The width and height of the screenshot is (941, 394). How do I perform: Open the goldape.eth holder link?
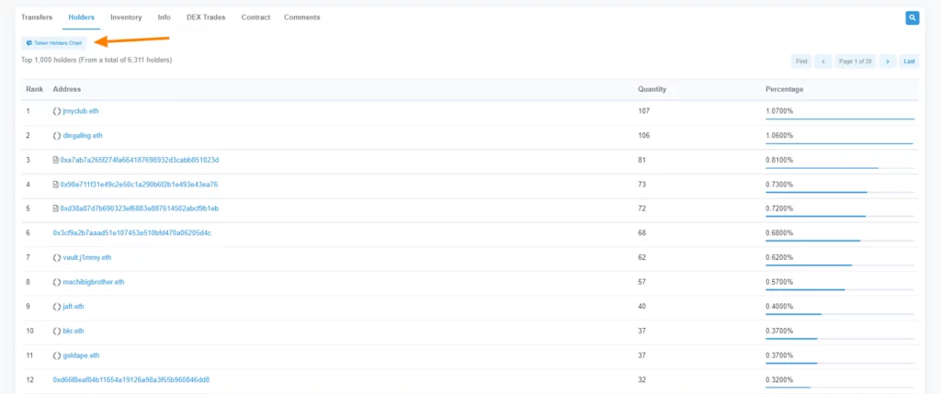(x=81, y=355)
